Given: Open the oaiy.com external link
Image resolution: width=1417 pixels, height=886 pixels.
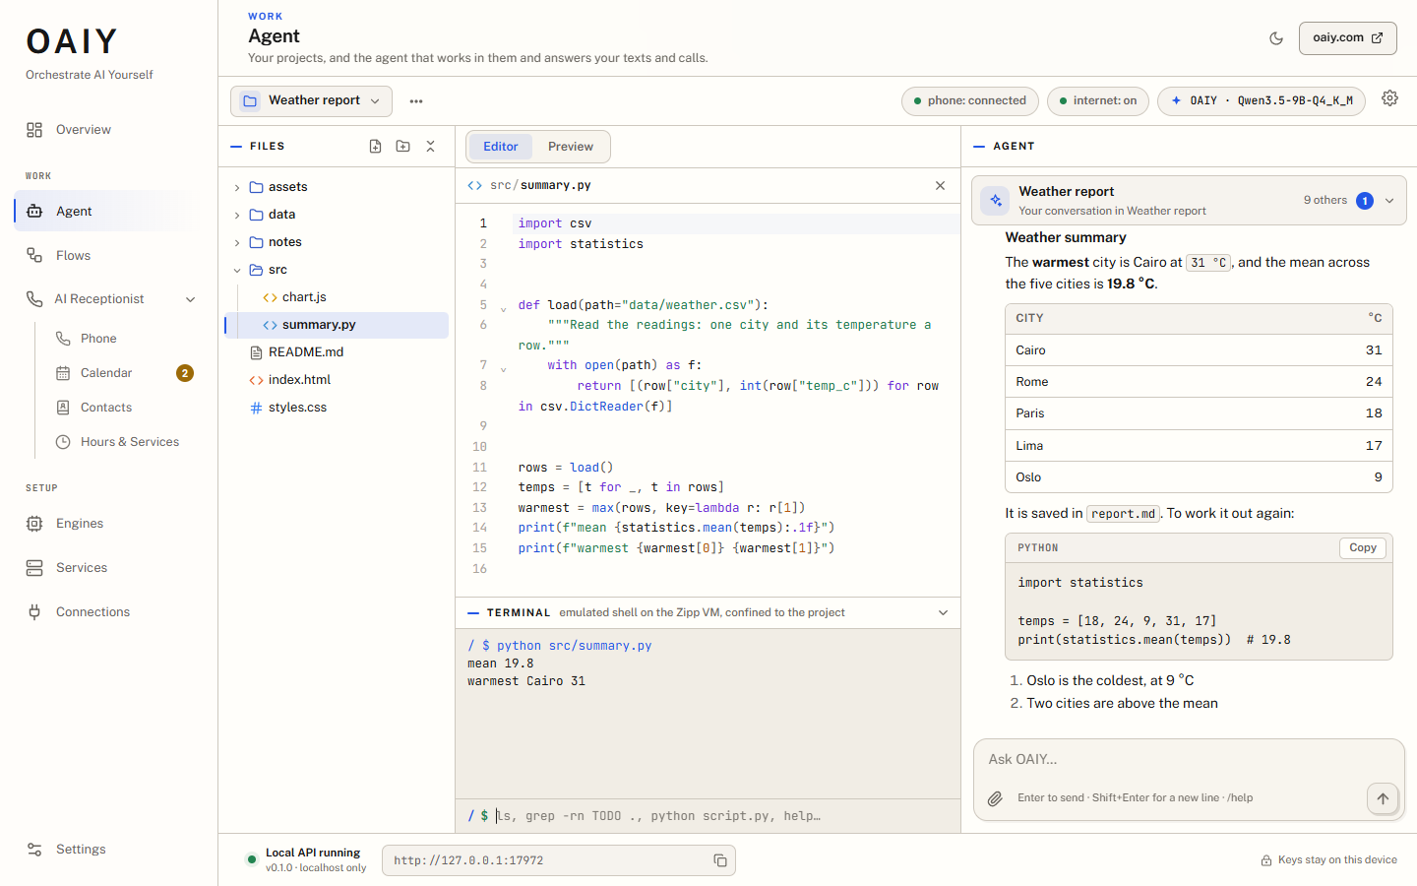Looking at the screenshot, I should (1348, 38).
